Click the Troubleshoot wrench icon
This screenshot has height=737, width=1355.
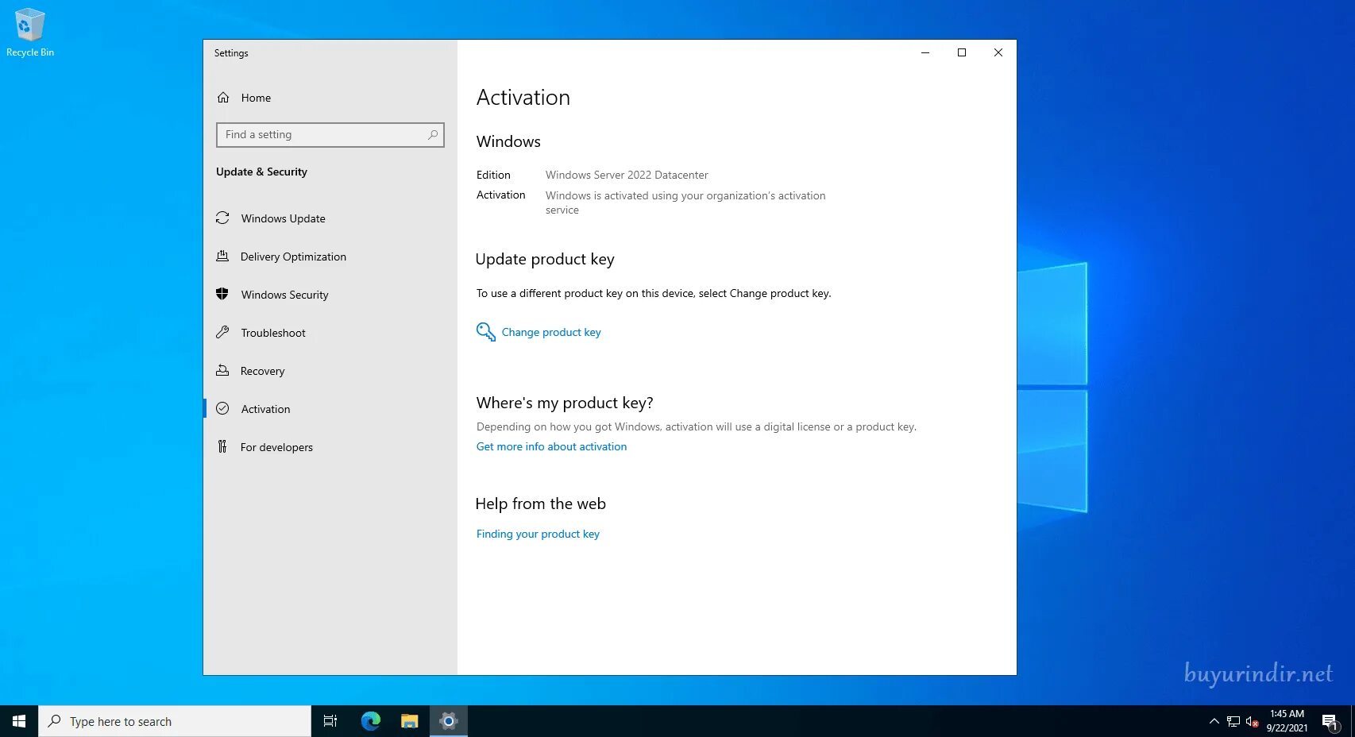[222, 332]
